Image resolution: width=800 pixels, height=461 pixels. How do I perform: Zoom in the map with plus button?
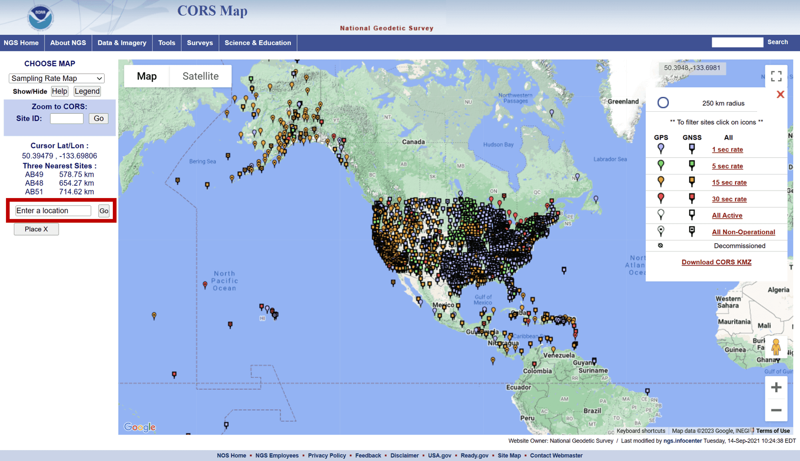pyautogui.click(x=776, y=387)
